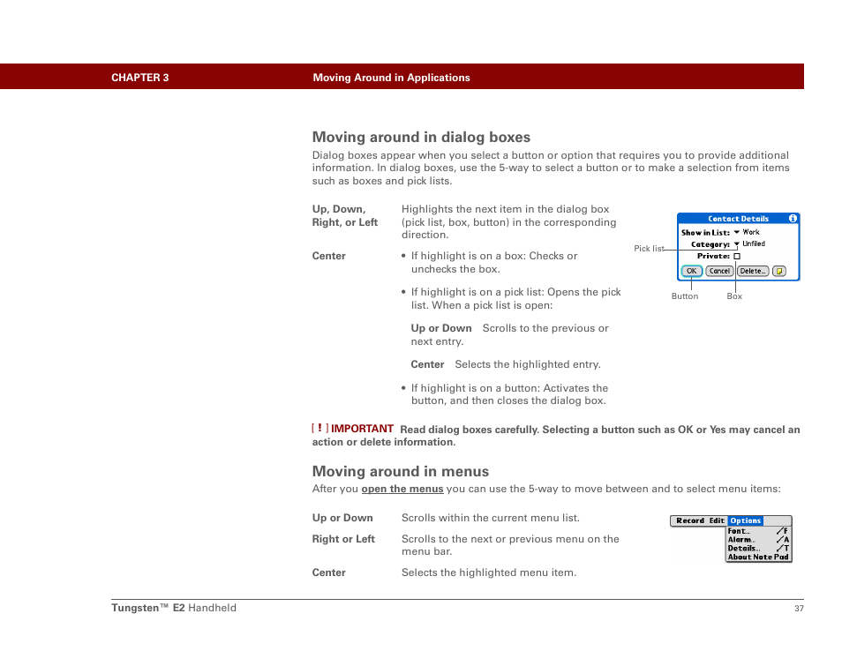Click the Contact Details dialog title

[x=739, y=219]
